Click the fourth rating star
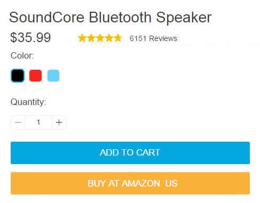This screenshot has height=203, width=260. [109, 38]
